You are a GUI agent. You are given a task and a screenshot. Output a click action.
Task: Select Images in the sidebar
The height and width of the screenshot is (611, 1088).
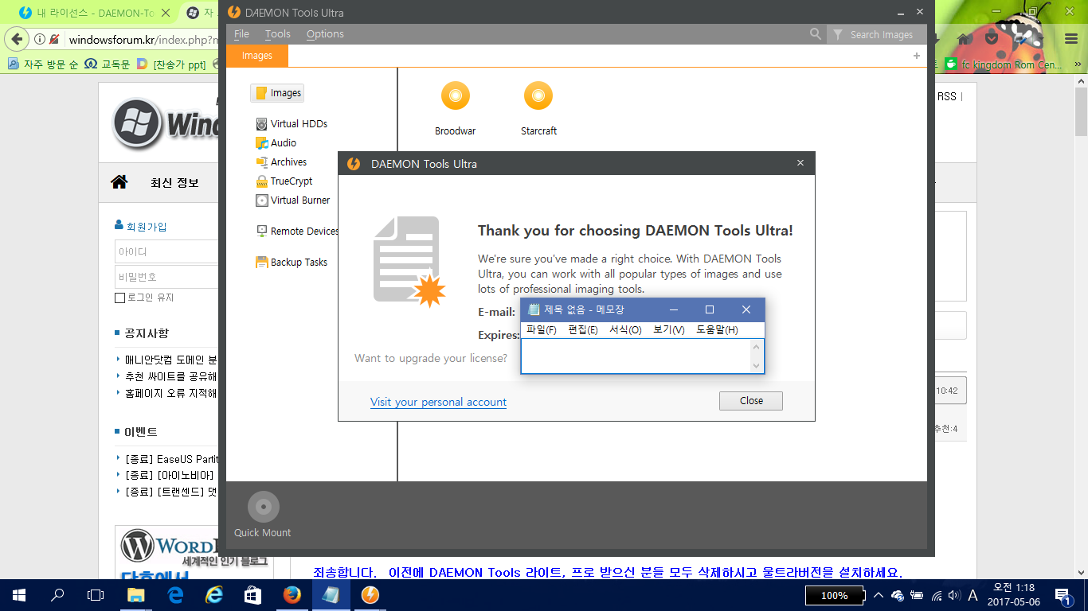coord(278,93)
